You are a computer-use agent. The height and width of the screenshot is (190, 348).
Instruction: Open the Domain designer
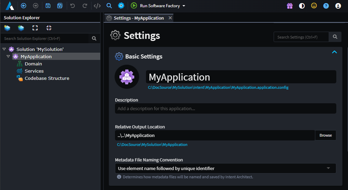tap(33, 64)
